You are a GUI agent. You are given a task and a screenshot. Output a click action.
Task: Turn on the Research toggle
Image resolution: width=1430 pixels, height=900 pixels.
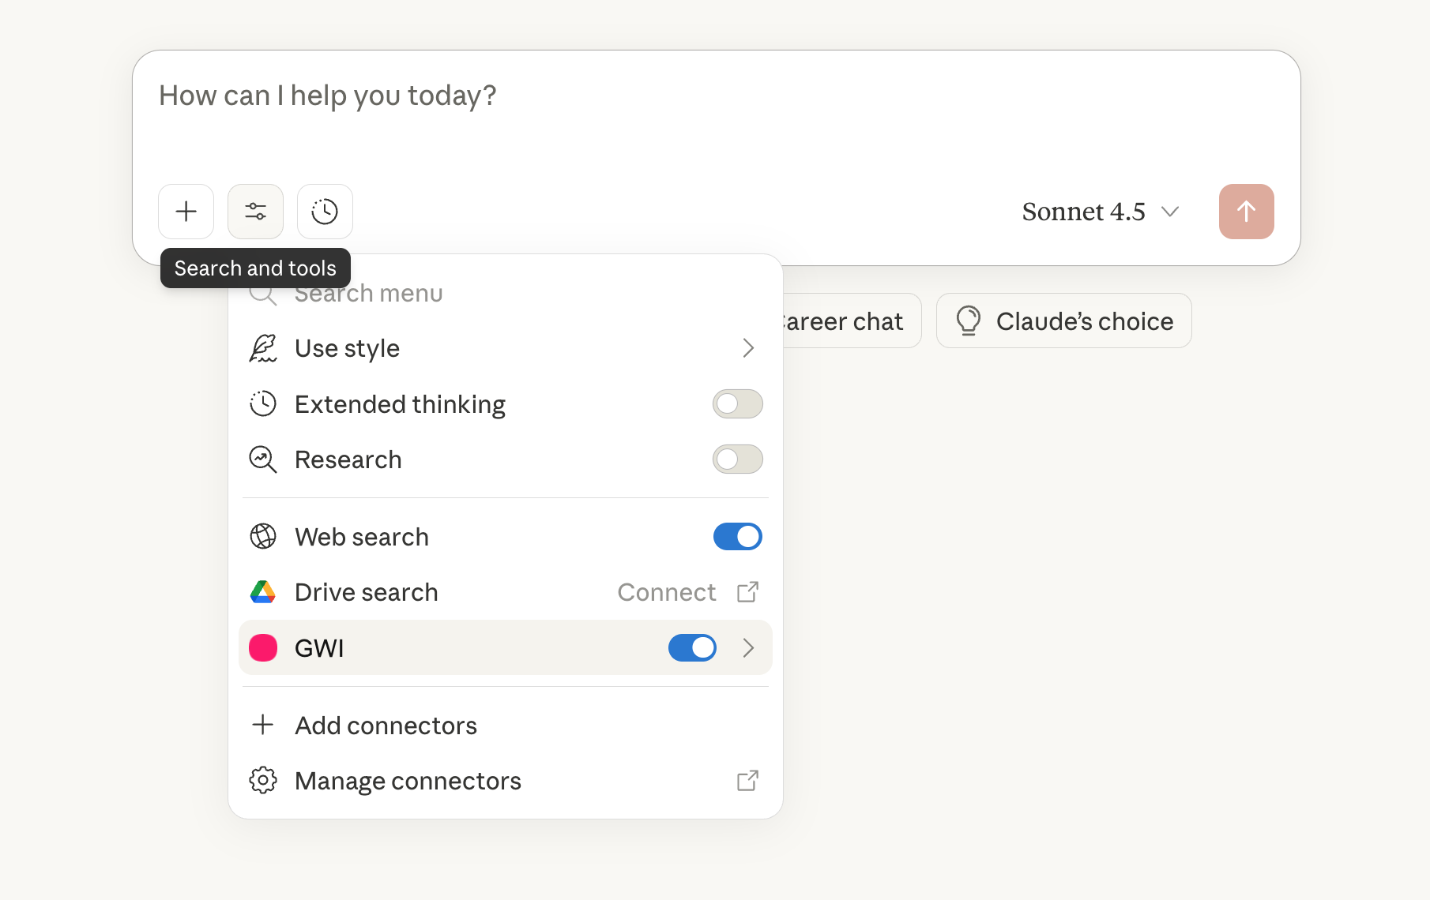point(737,459)
